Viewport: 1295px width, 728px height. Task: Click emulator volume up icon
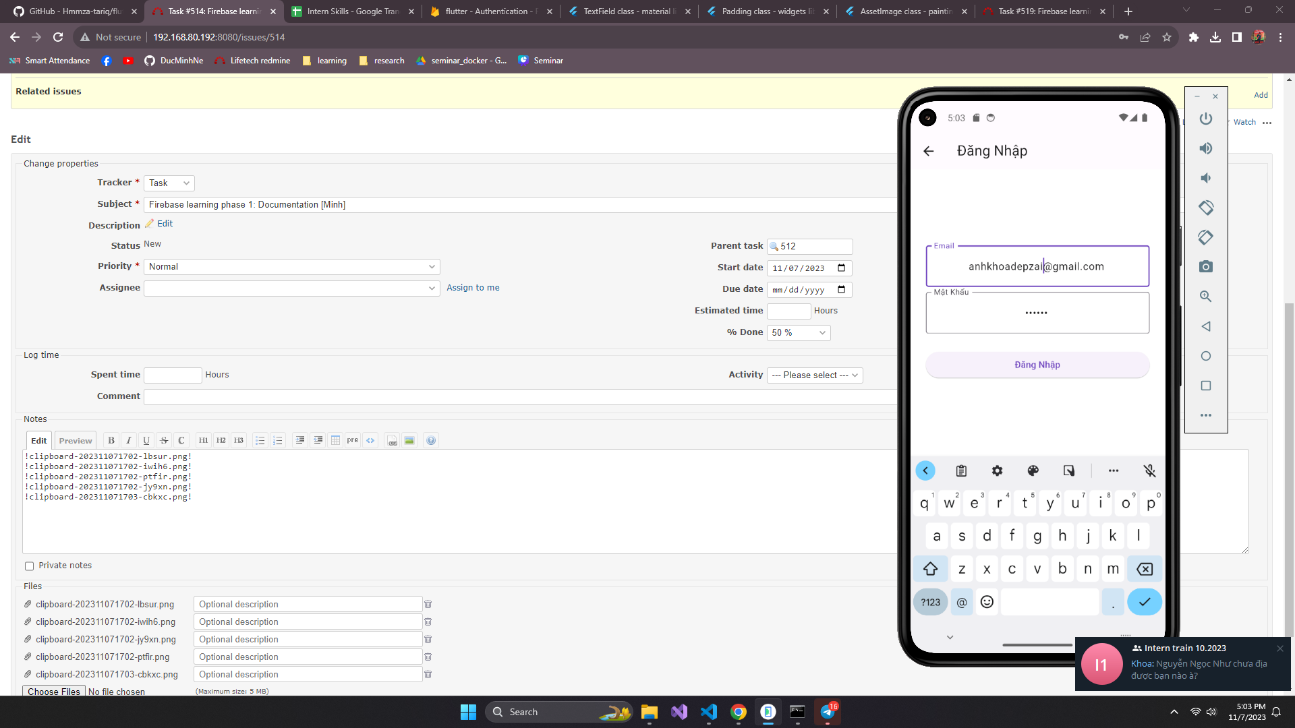point(1205,148)
